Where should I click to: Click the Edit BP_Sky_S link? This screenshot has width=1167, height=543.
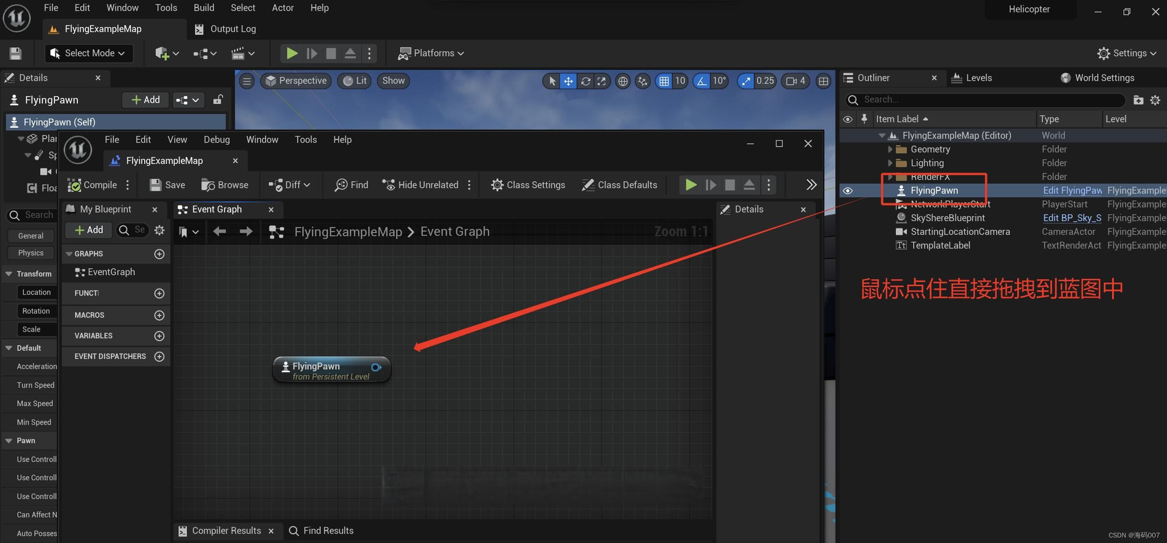(x=1072, y=218)
